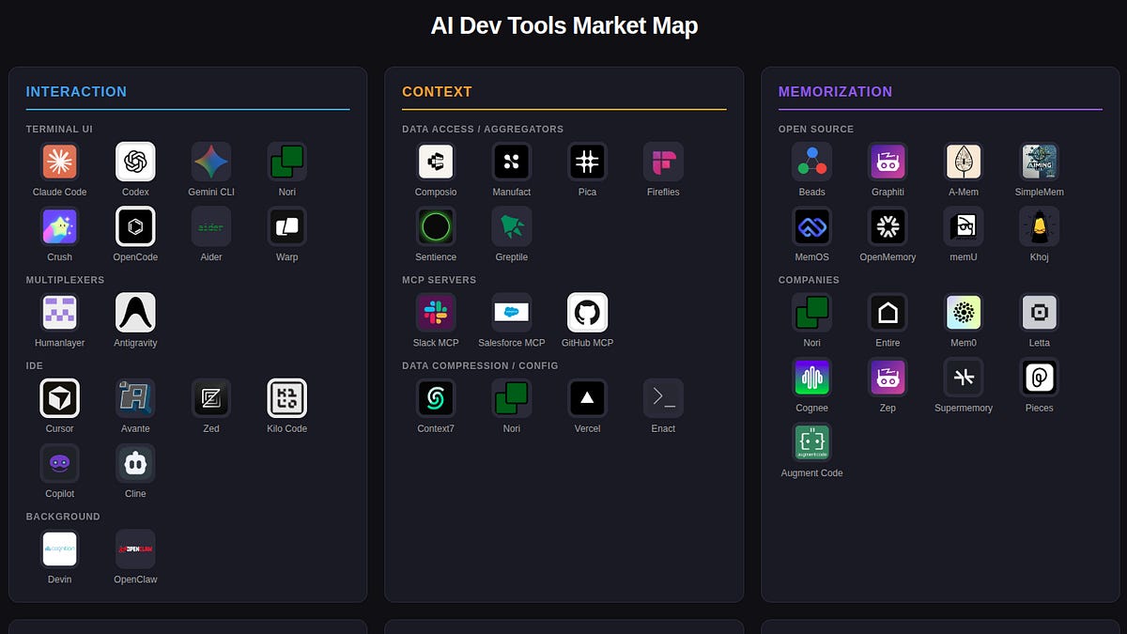
Task: Click the Beads open source icon
Action: pos(811,162)
